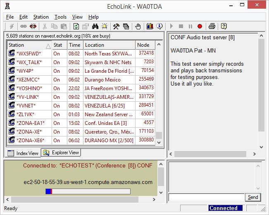Image resolution: width=269 pixels, height=215 pixels.
Task: Click the station list scroll-down arrow
Action: pos(159,142)
